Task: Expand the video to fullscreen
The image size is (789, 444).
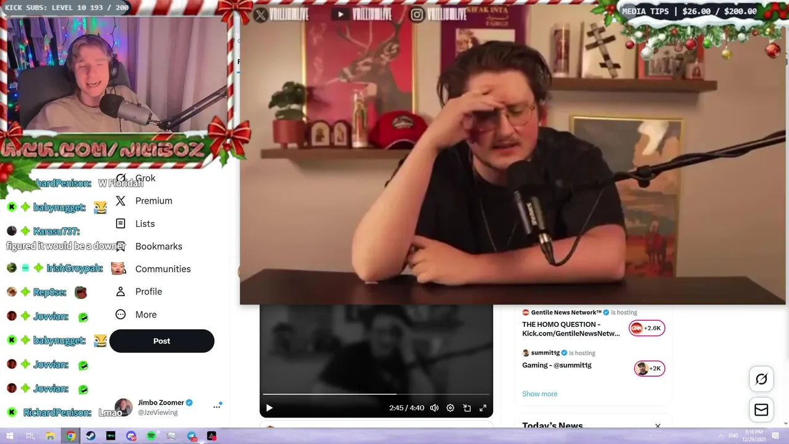Action: coord(483,408)
